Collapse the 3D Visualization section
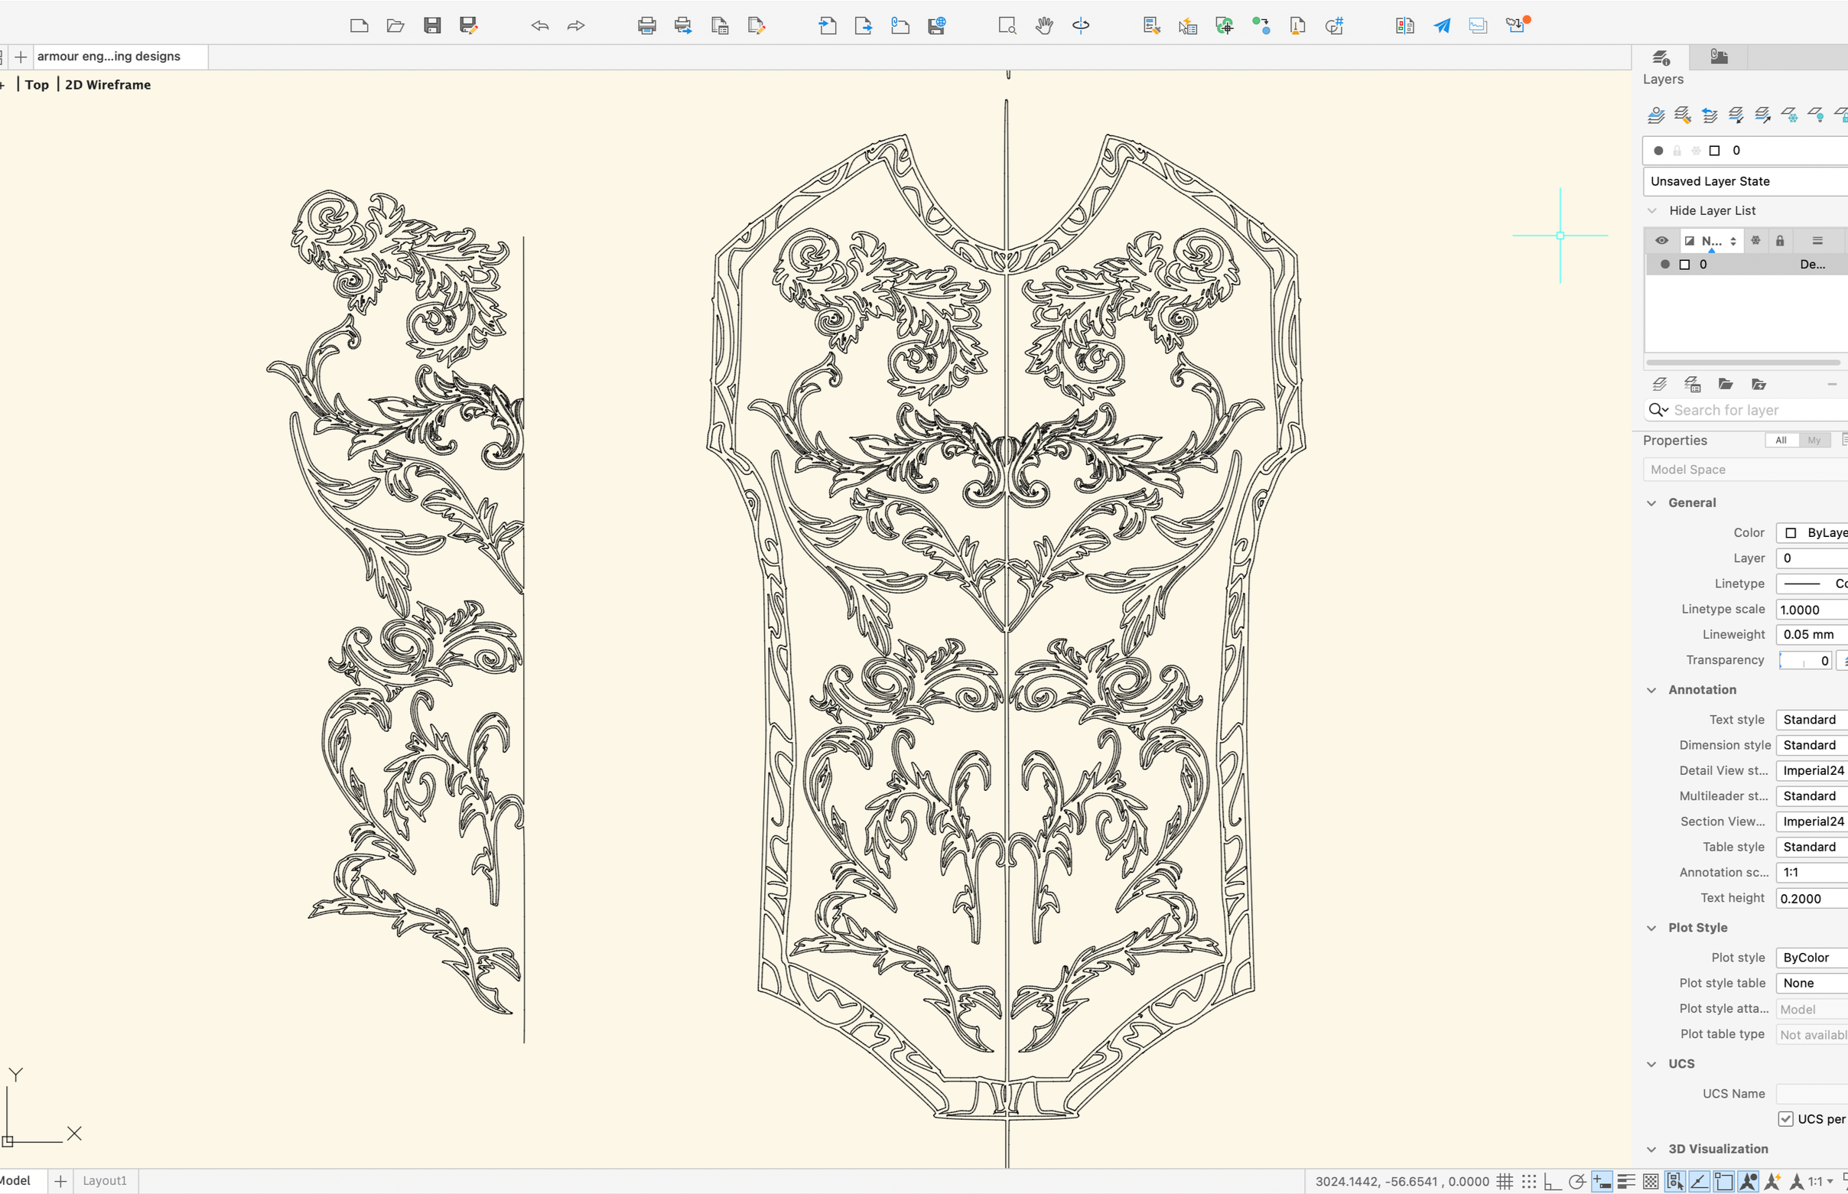The height and width of the screenshot is (1194, 1848). pyautogui.click(x=1652, y=1149)
